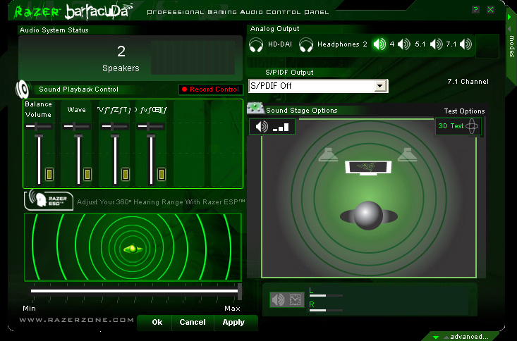
Task: Adjust the fourth channel vertical volume slider
Action: 151,159
